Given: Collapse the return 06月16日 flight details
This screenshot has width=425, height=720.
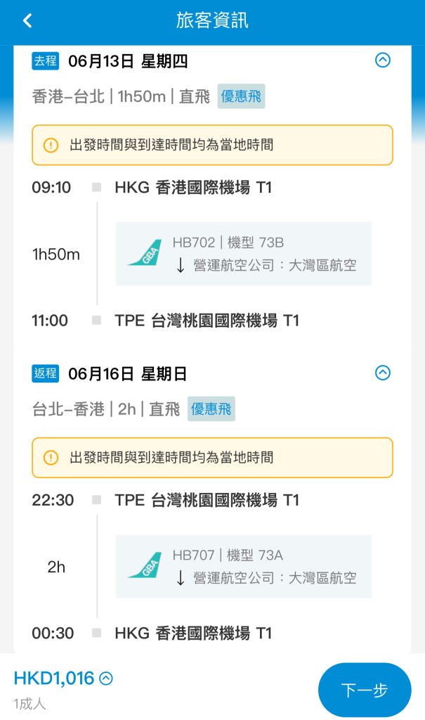Looking at the screenshot, I should (382, 373).
